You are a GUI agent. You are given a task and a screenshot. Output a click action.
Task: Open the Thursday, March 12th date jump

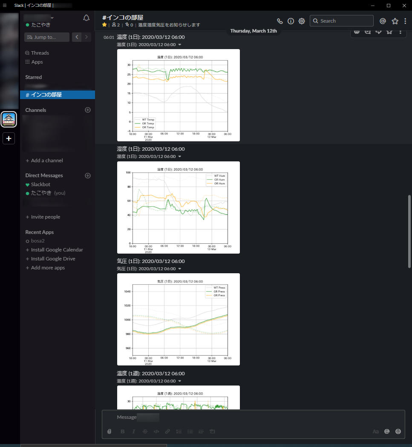point(254,31)
